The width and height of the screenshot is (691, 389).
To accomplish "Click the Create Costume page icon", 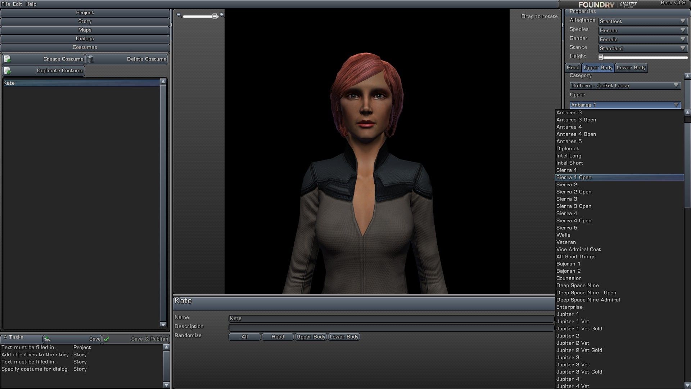I will coord(7,59).
